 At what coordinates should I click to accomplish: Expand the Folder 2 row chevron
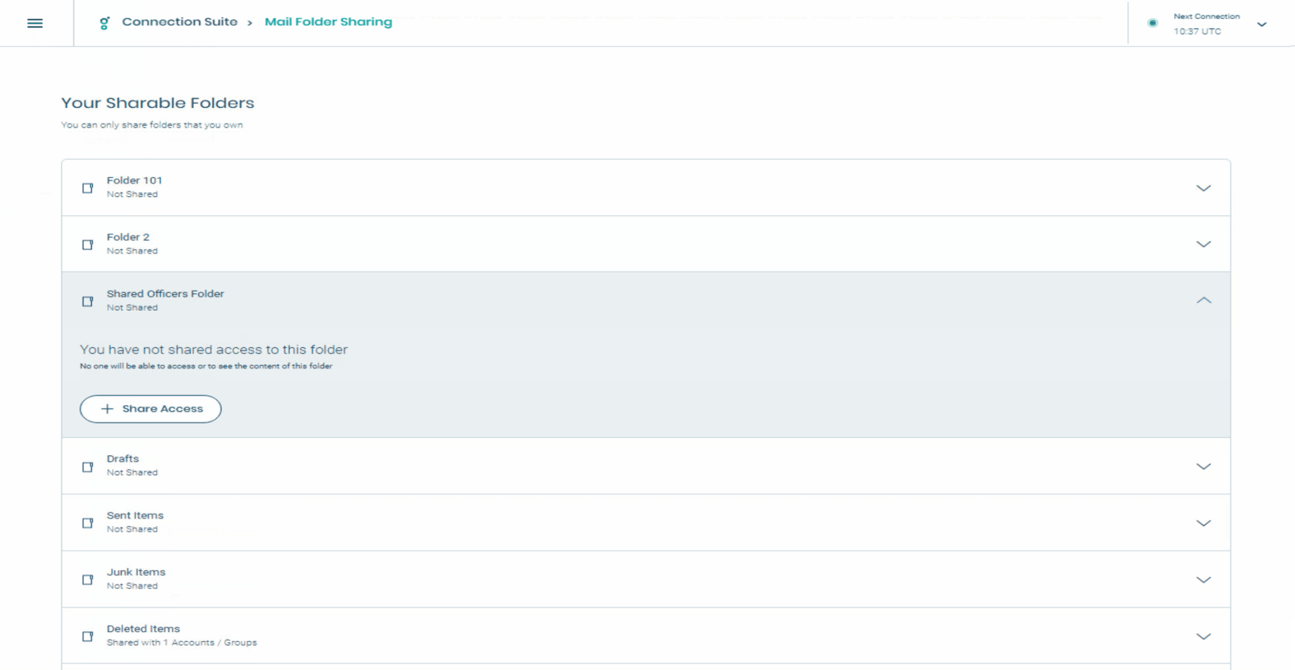(1203, 244)
